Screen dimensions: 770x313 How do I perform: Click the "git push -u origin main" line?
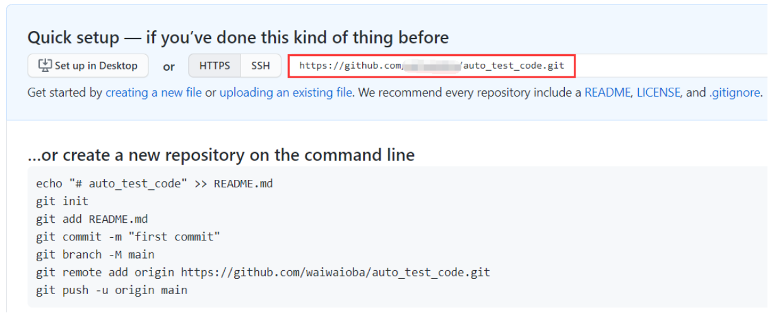pos(112,290)
